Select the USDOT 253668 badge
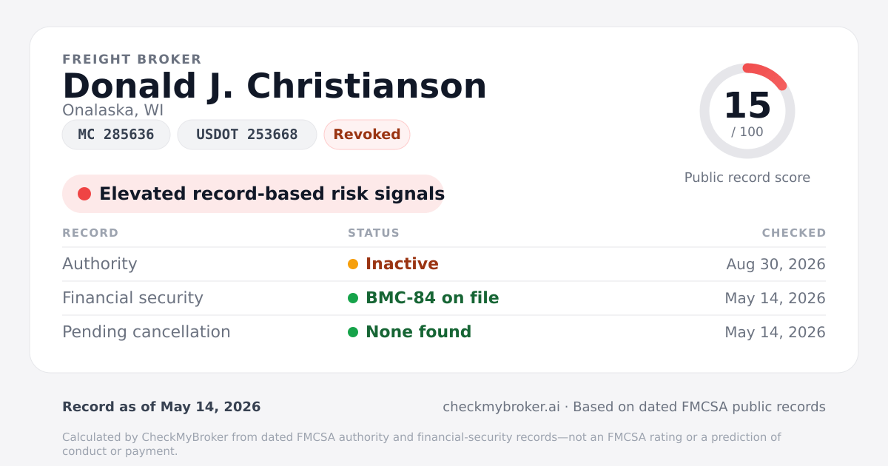The width and height of the screenshot is (888, 466). (247, 135)
